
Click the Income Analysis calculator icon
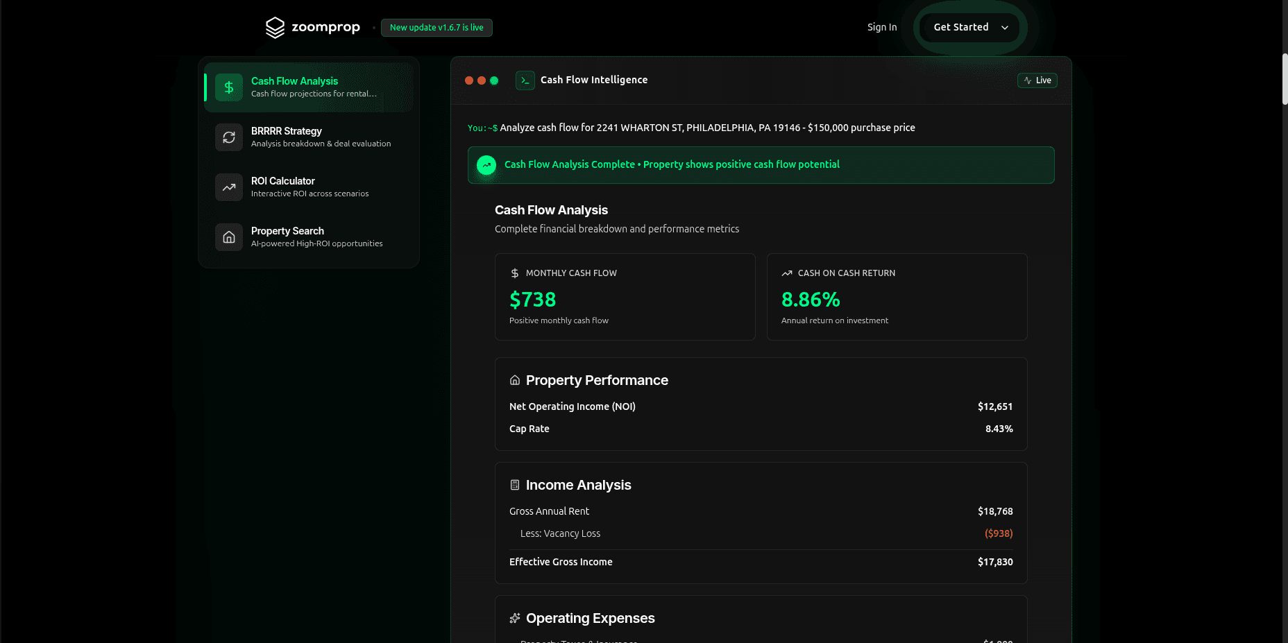click(515, 485)
